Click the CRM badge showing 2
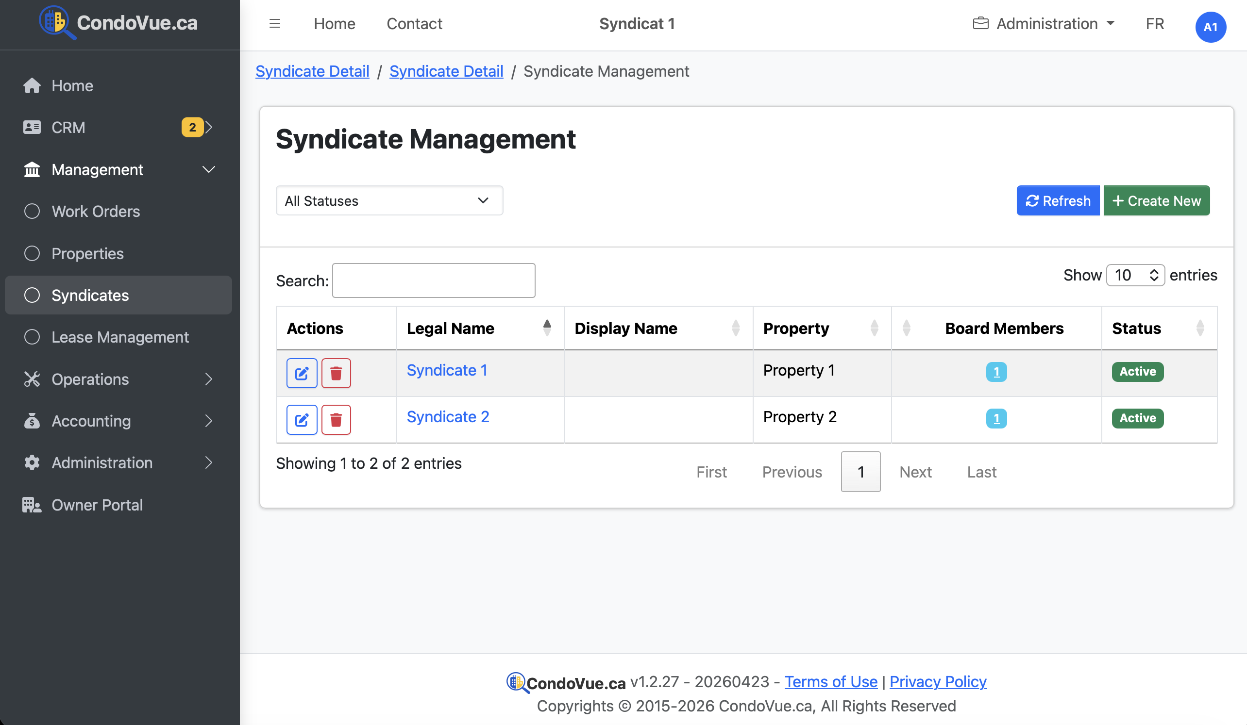This screenshot has height=725, width=1247. click(192, 127)
